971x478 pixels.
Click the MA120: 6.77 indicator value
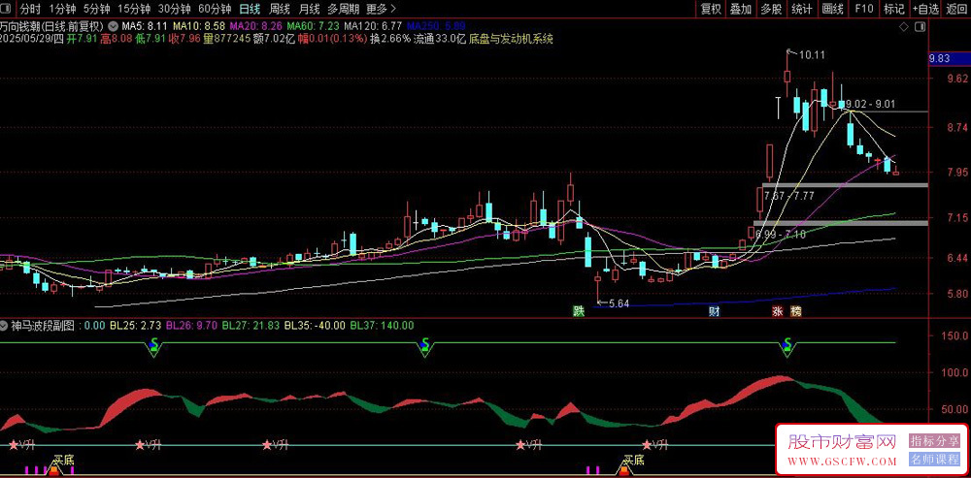[x=374, y=26]
